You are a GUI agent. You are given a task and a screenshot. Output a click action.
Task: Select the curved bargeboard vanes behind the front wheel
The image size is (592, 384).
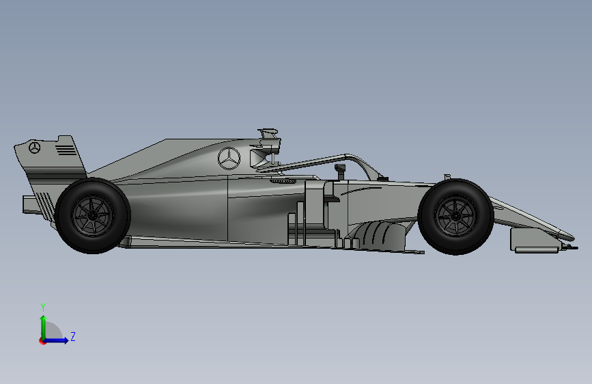click(x=376, y=236)
